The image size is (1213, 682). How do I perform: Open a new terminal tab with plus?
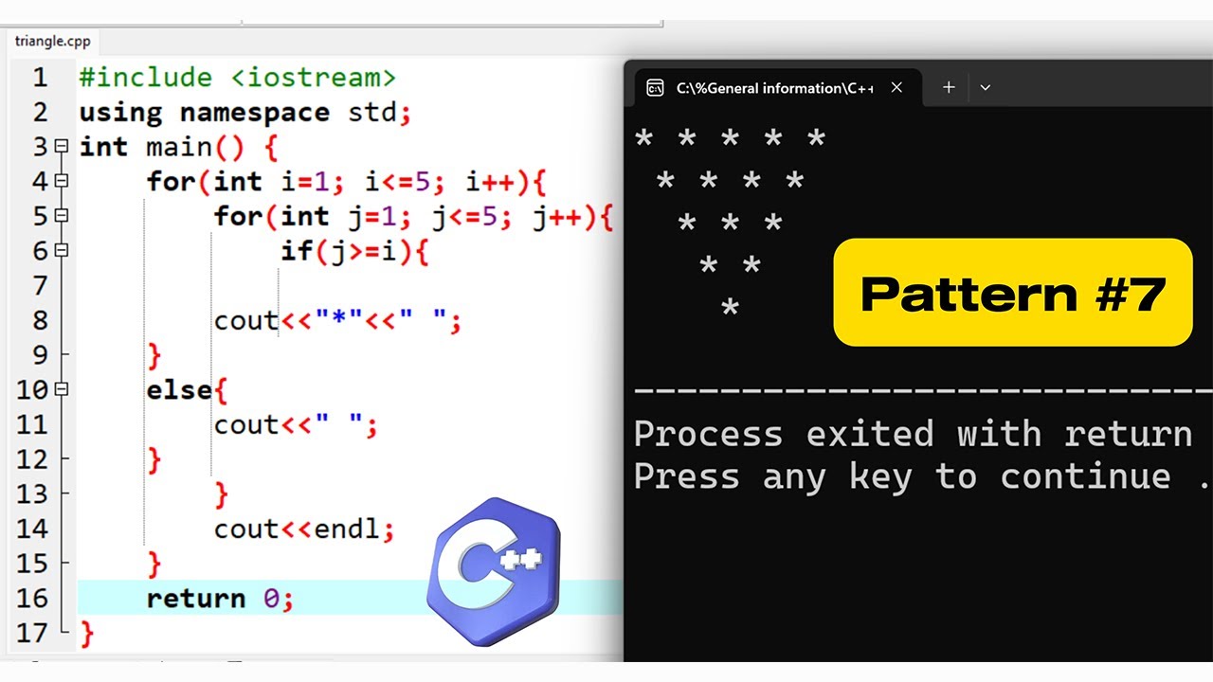click(x=949, y=87)
